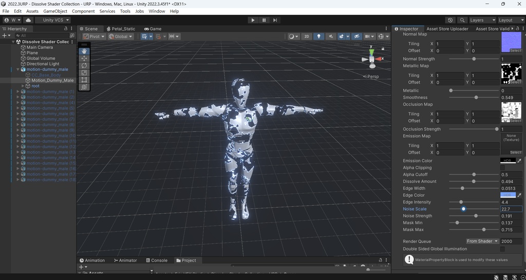Open the Component menu

click(83, 11)
